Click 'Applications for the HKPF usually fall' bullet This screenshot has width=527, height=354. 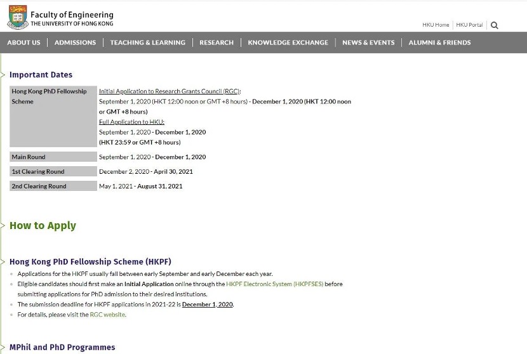click(x=145, y=274)
